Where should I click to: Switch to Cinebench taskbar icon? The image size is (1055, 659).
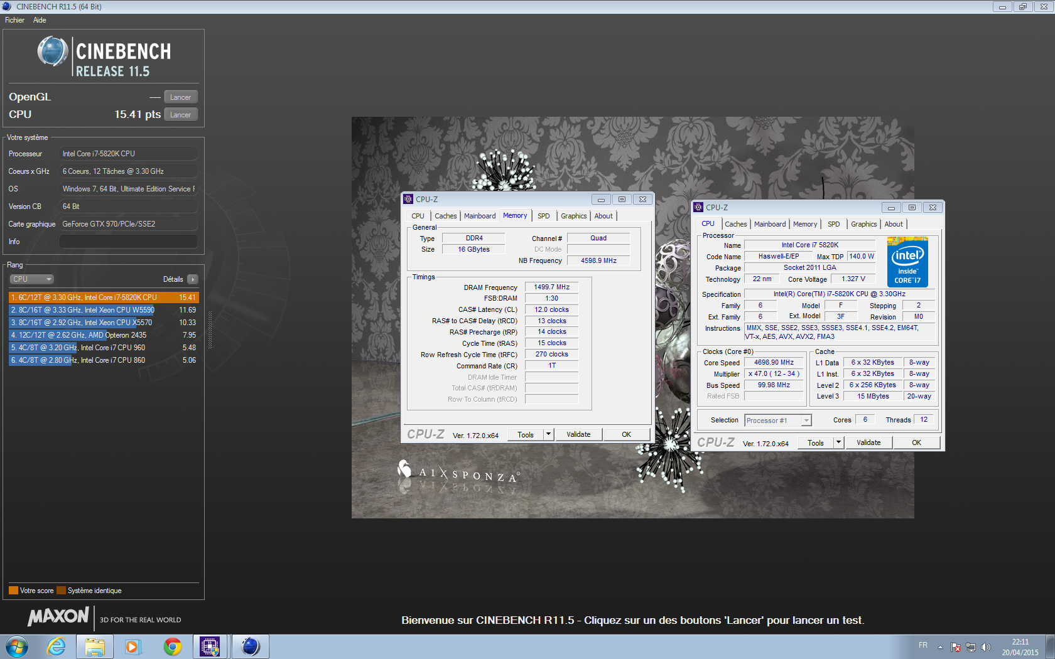click(251, 646)
